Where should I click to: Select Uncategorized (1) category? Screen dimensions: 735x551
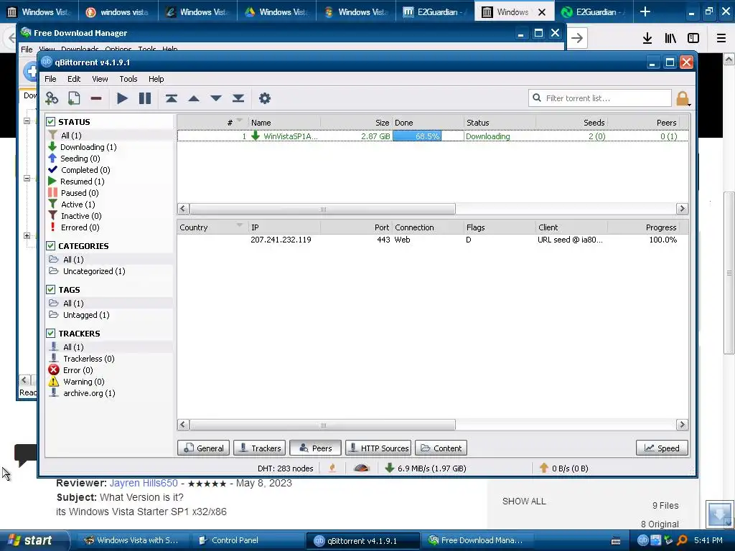(94, 271)
